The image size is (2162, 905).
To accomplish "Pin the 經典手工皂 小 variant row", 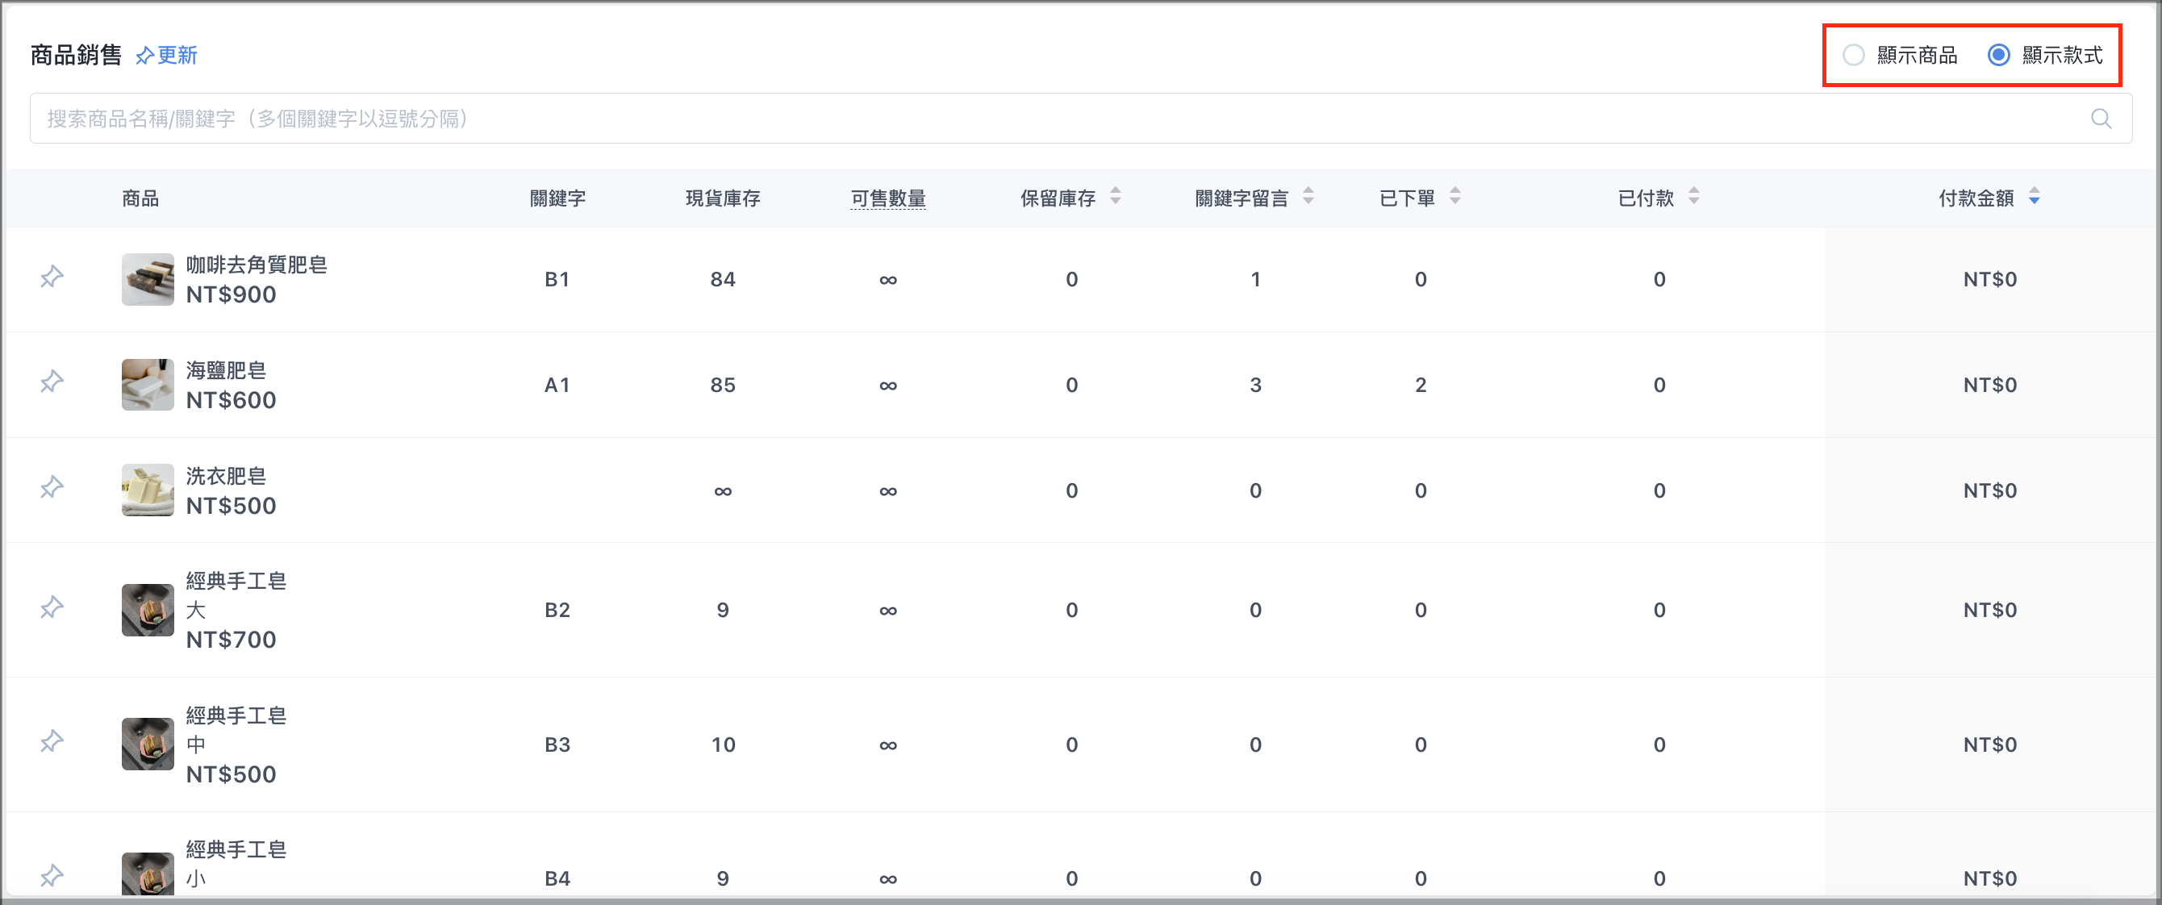I will pos(52,876).
